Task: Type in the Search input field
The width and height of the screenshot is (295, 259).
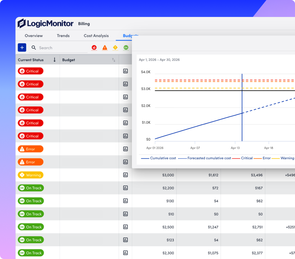Action: pos(61,48)
